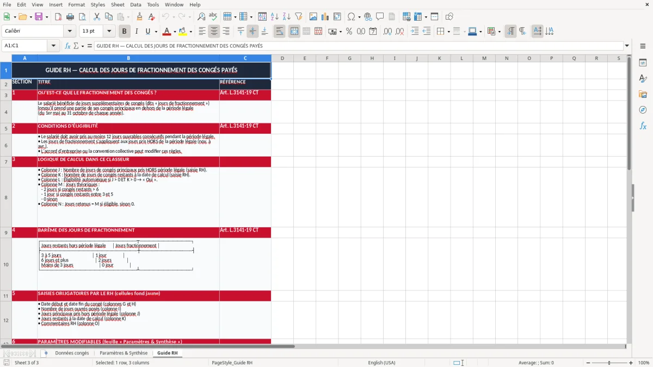Toggle Center Vertically alignment
This screenshot has height=367, width=653.
pyautogui.click(x=252, y=32)
